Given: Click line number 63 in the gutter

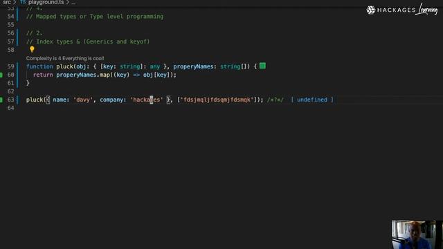Looking at the screenshot, I should (x=11, y=100).
